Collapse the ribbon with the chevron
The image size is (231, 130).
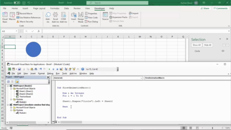(229, 26)
